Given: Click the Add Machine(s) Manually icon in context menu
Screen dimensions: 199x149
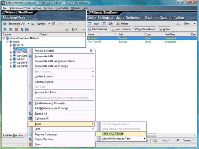Looking at the screenshot, I should point(30,103).
